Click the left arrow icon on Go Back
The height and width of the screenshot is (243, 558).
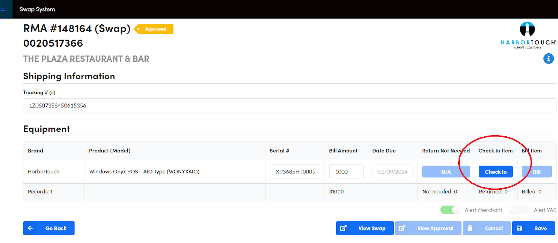tap(30, 228)
